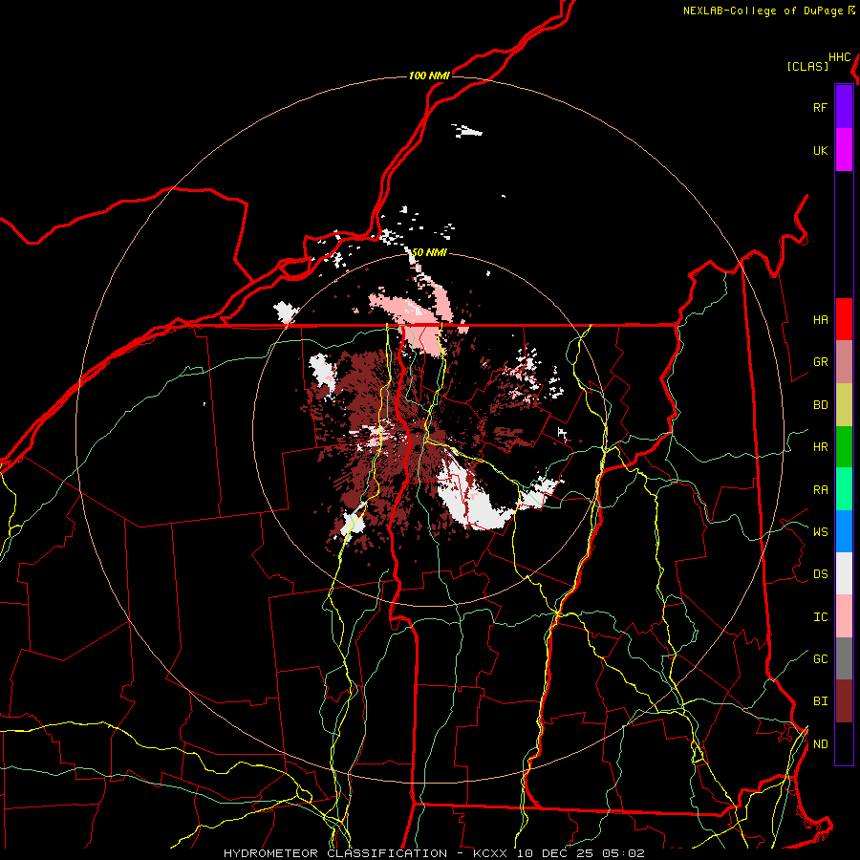The height and width of the screenshot is (860, 860).
Task: Click the BI legend label
Action: pos(820,701)
